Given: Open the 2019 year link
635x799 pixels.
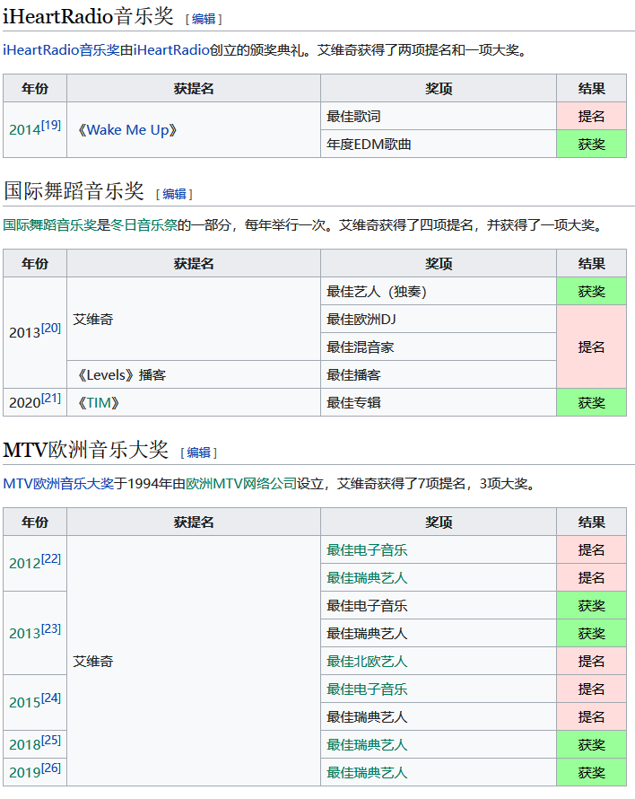Looking at the screenshot, I should point(24,772).
